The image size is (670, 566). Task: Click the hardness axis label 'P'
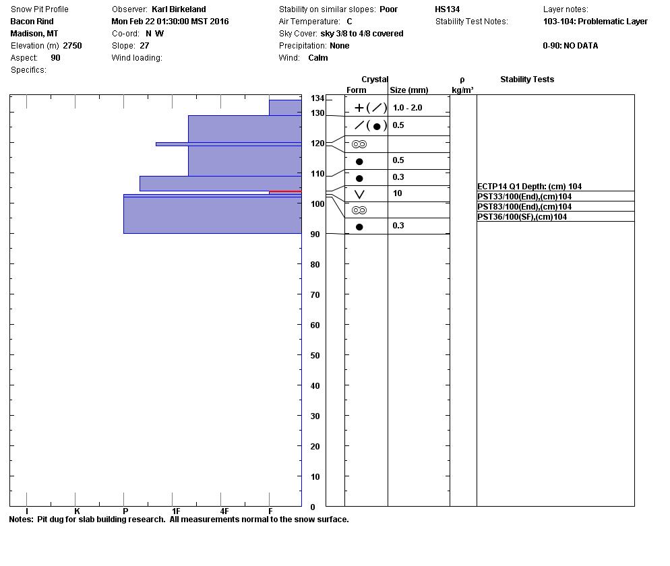[125, 511]
